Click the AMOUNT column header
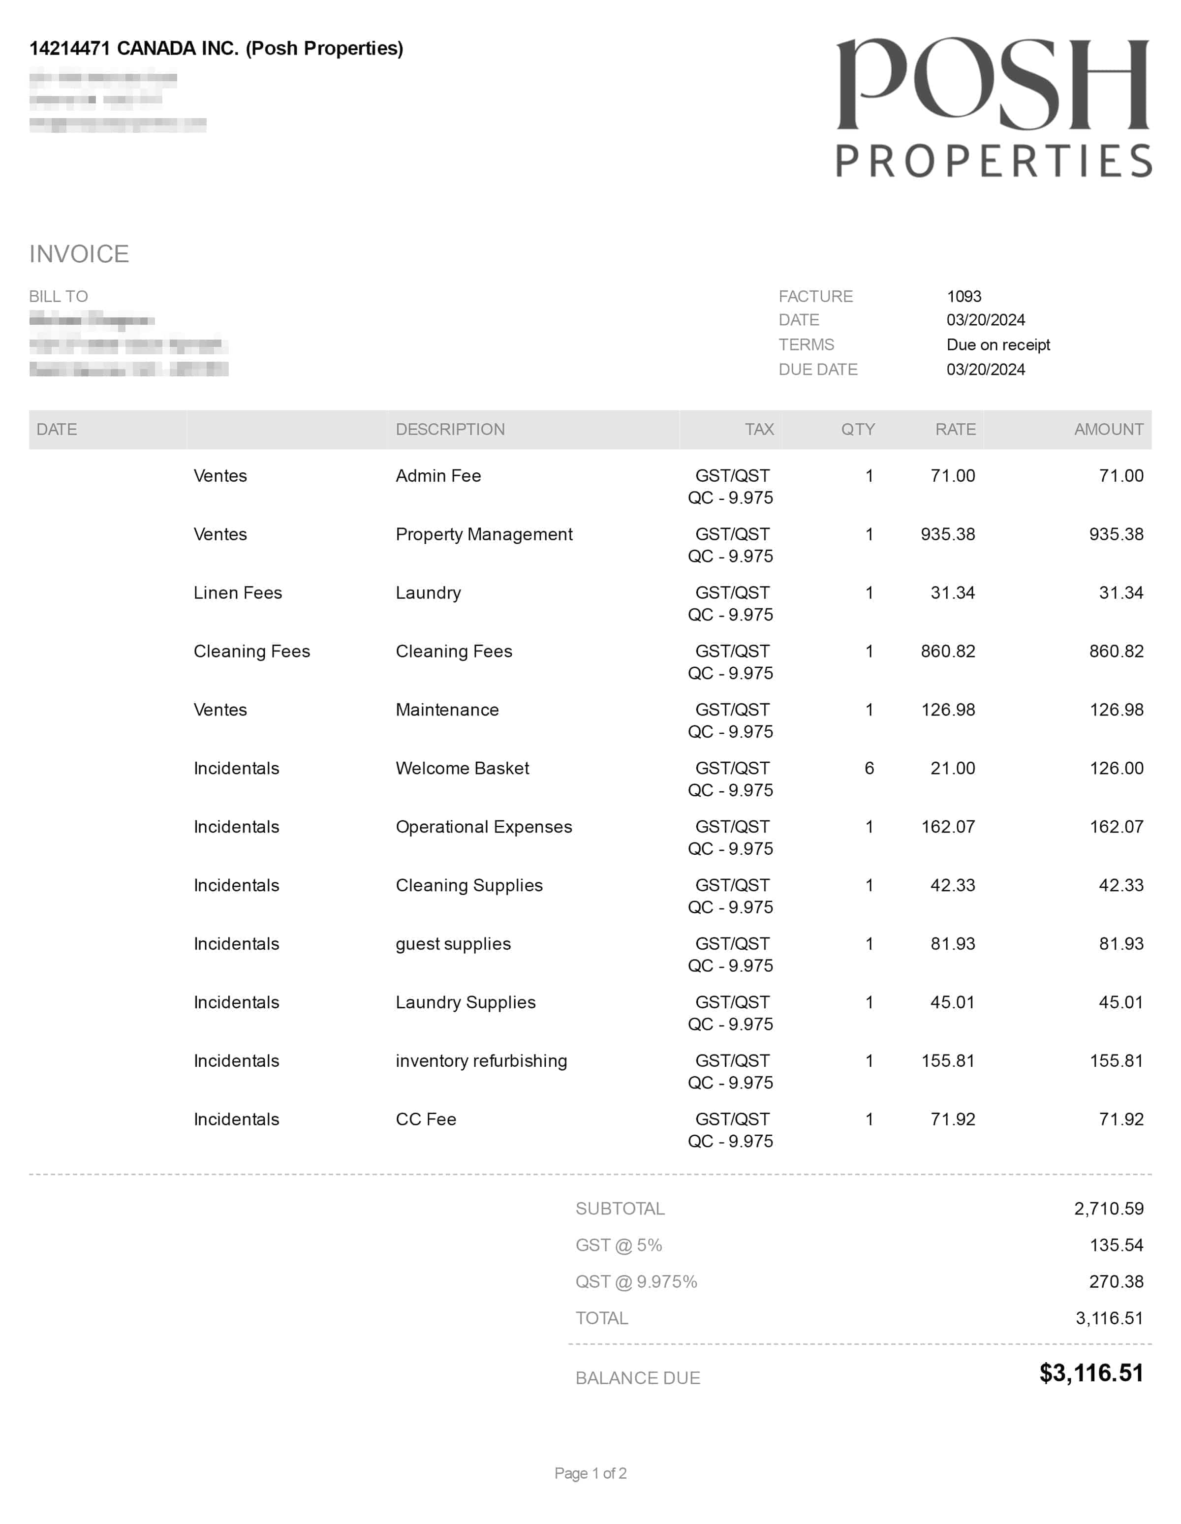1181x1524 pixels. pyautogui.click(x=1108, y=429)
